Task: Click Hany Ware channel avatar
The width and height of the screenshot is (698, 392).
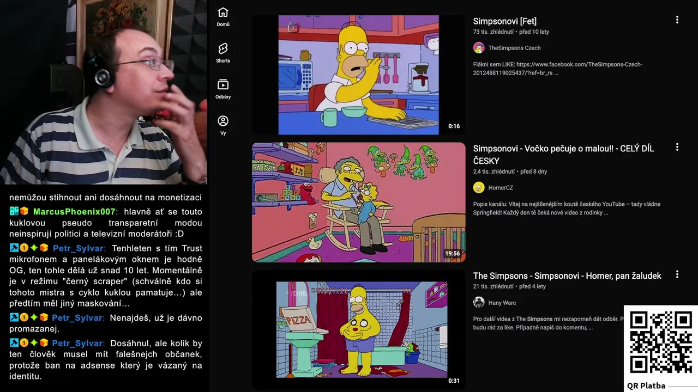Action: [479, 303]
